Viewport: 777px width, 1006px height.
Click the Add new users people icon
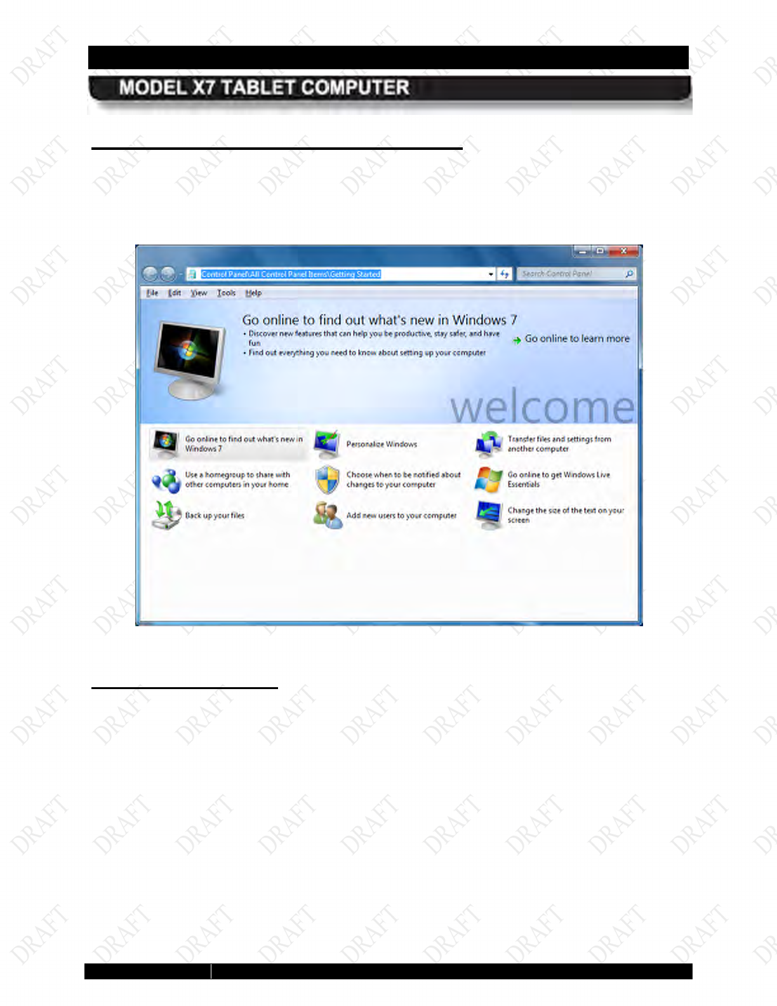tap(328, 515)
